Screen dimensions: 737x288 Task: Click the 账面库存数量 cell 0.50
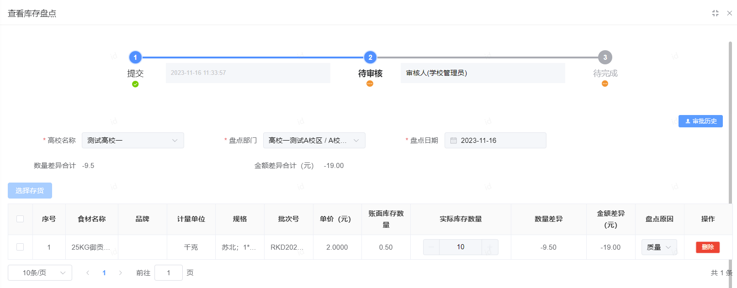[x=386, y=247]
